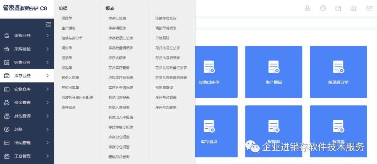Click the edit note icon in header
Viewport: 377px width, 164px height.
tap(338, 8)
